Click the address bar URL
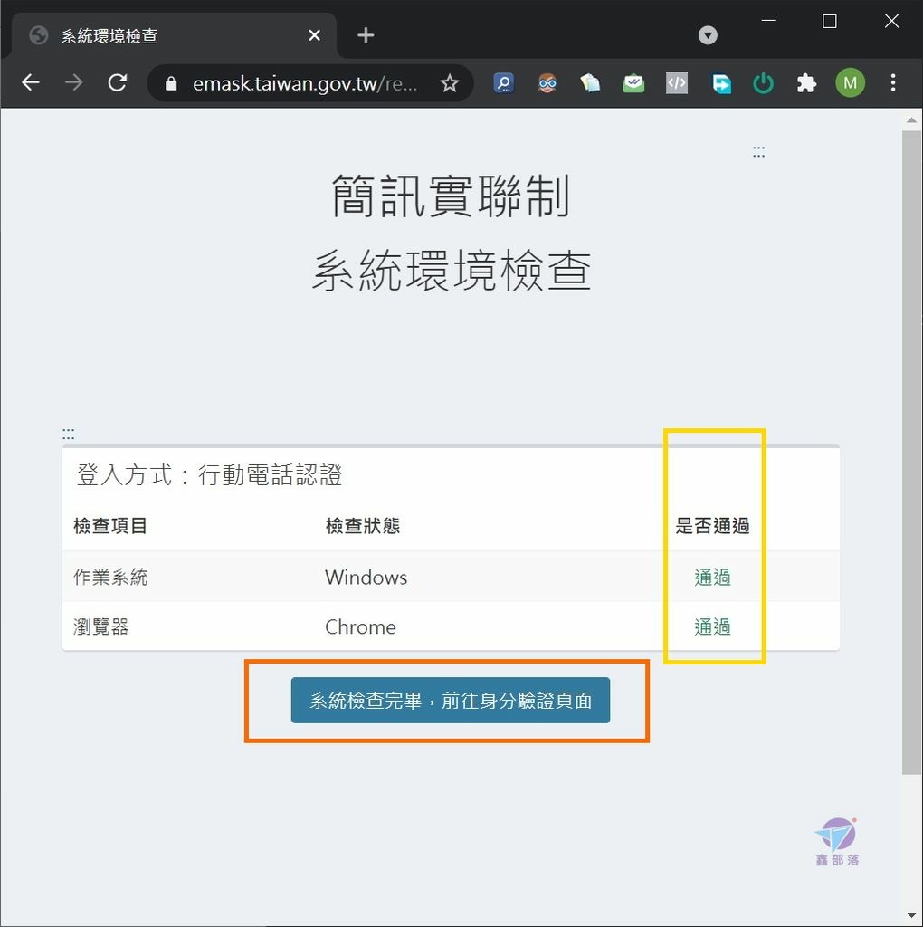Viewport: 923px width, 927px height. pos(305,83)
